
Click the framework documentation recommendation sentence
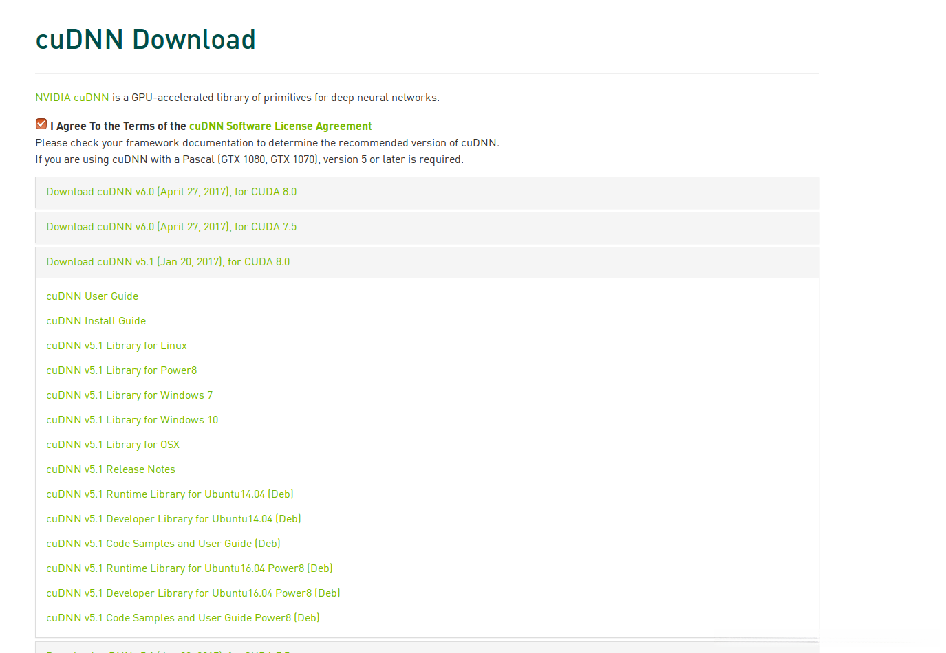point(268,143)
